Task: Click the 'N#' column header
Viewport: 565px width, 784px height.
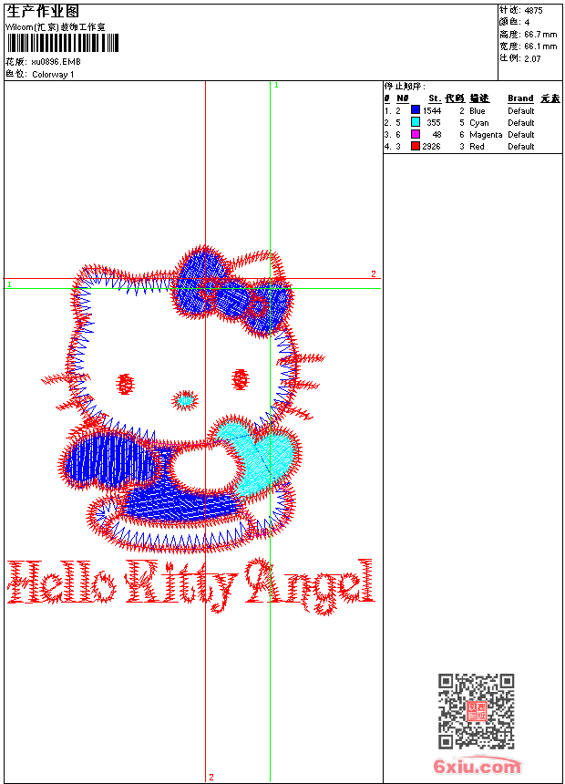Action: click(x=403, y=98)
